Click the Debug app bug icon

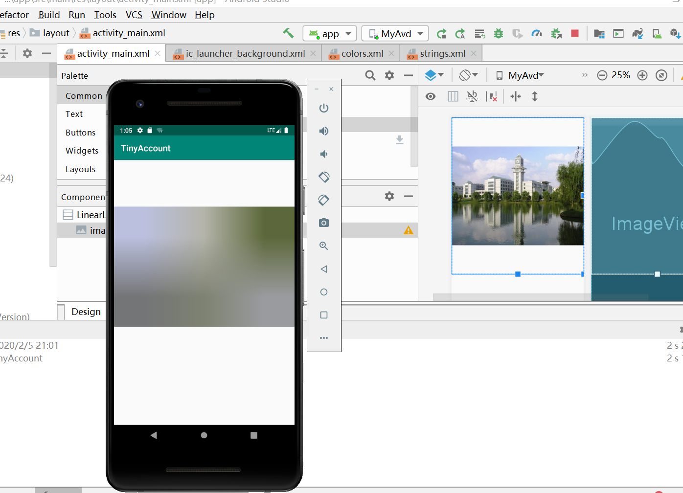(498, 34)
